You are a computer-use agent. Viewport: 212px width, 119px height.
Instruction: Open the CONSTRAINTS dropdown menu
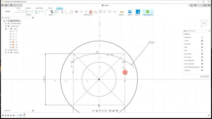coord(88,15)
